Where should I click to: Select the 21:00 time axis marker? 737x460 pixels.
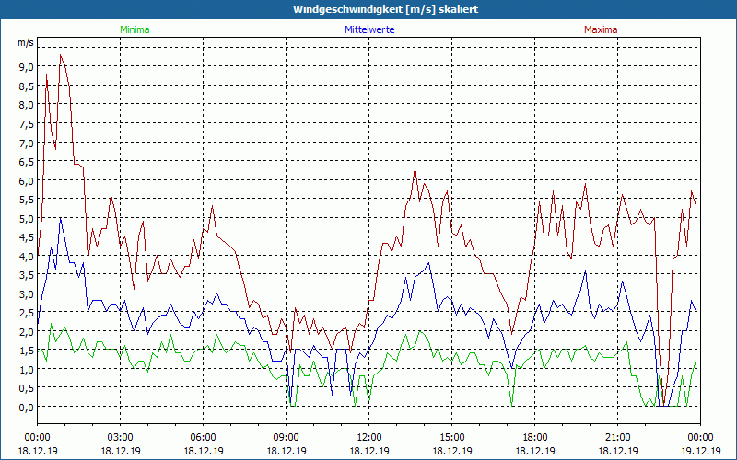(x=618, y=437)
